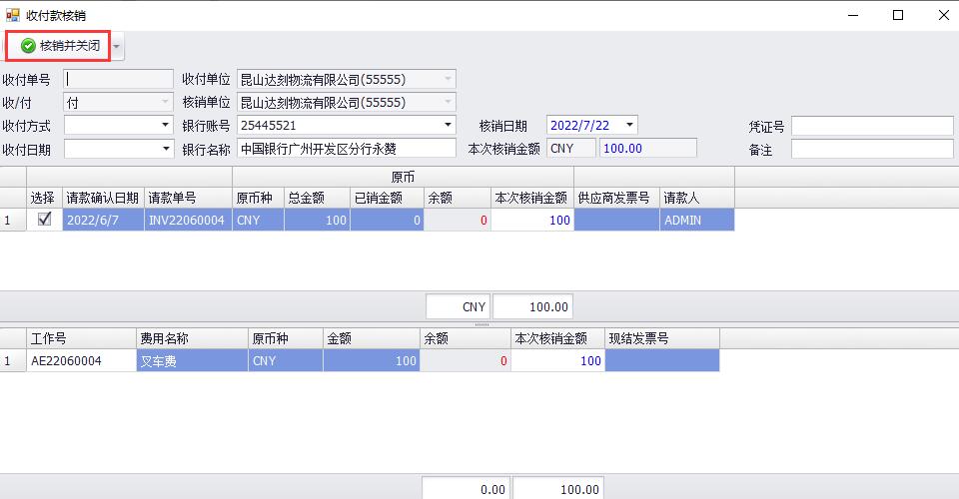This screenshot has height=499, width=959.
Task: Open the 银行账号 dropdown list
Action: click(x=449, y=125)
